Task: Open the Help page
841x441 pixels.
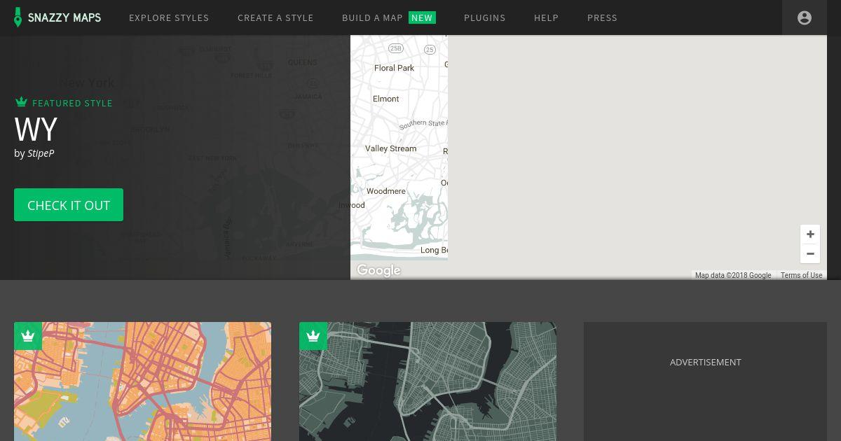Action: [x=546, y=17]
